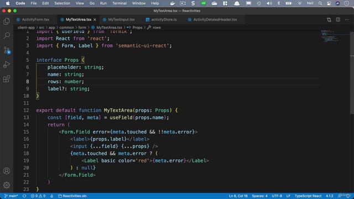Open the File menu

click(34, 3)
